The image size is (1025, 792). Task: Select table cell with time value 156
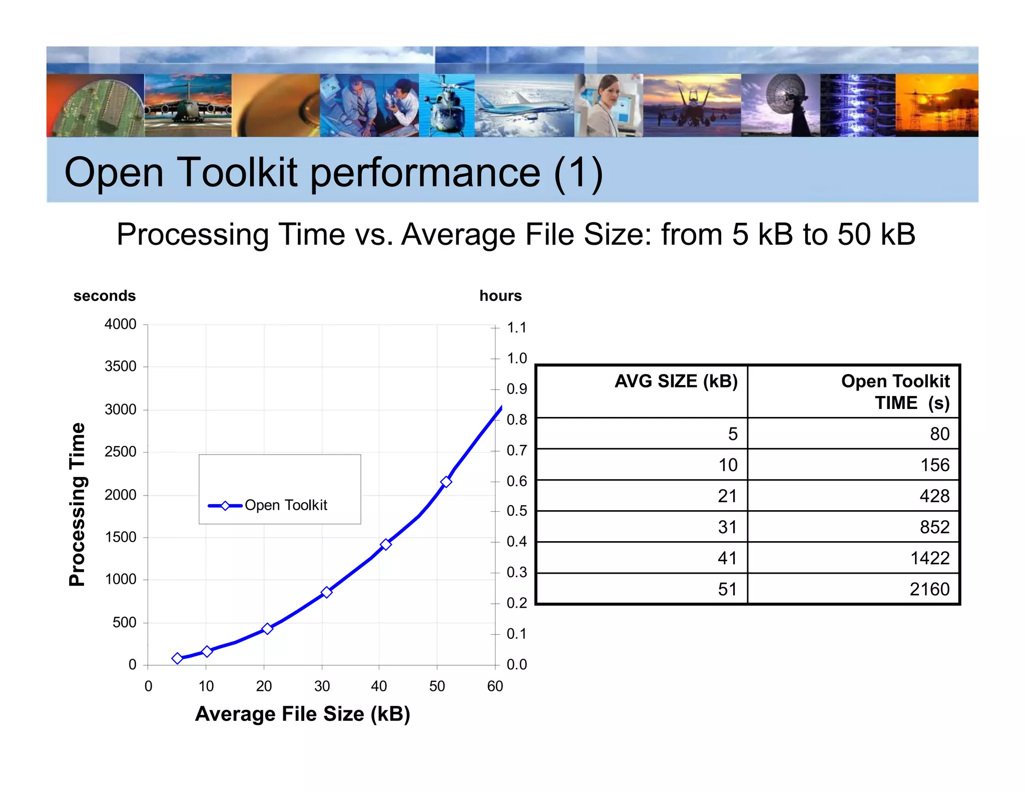(x=853, y=465)
